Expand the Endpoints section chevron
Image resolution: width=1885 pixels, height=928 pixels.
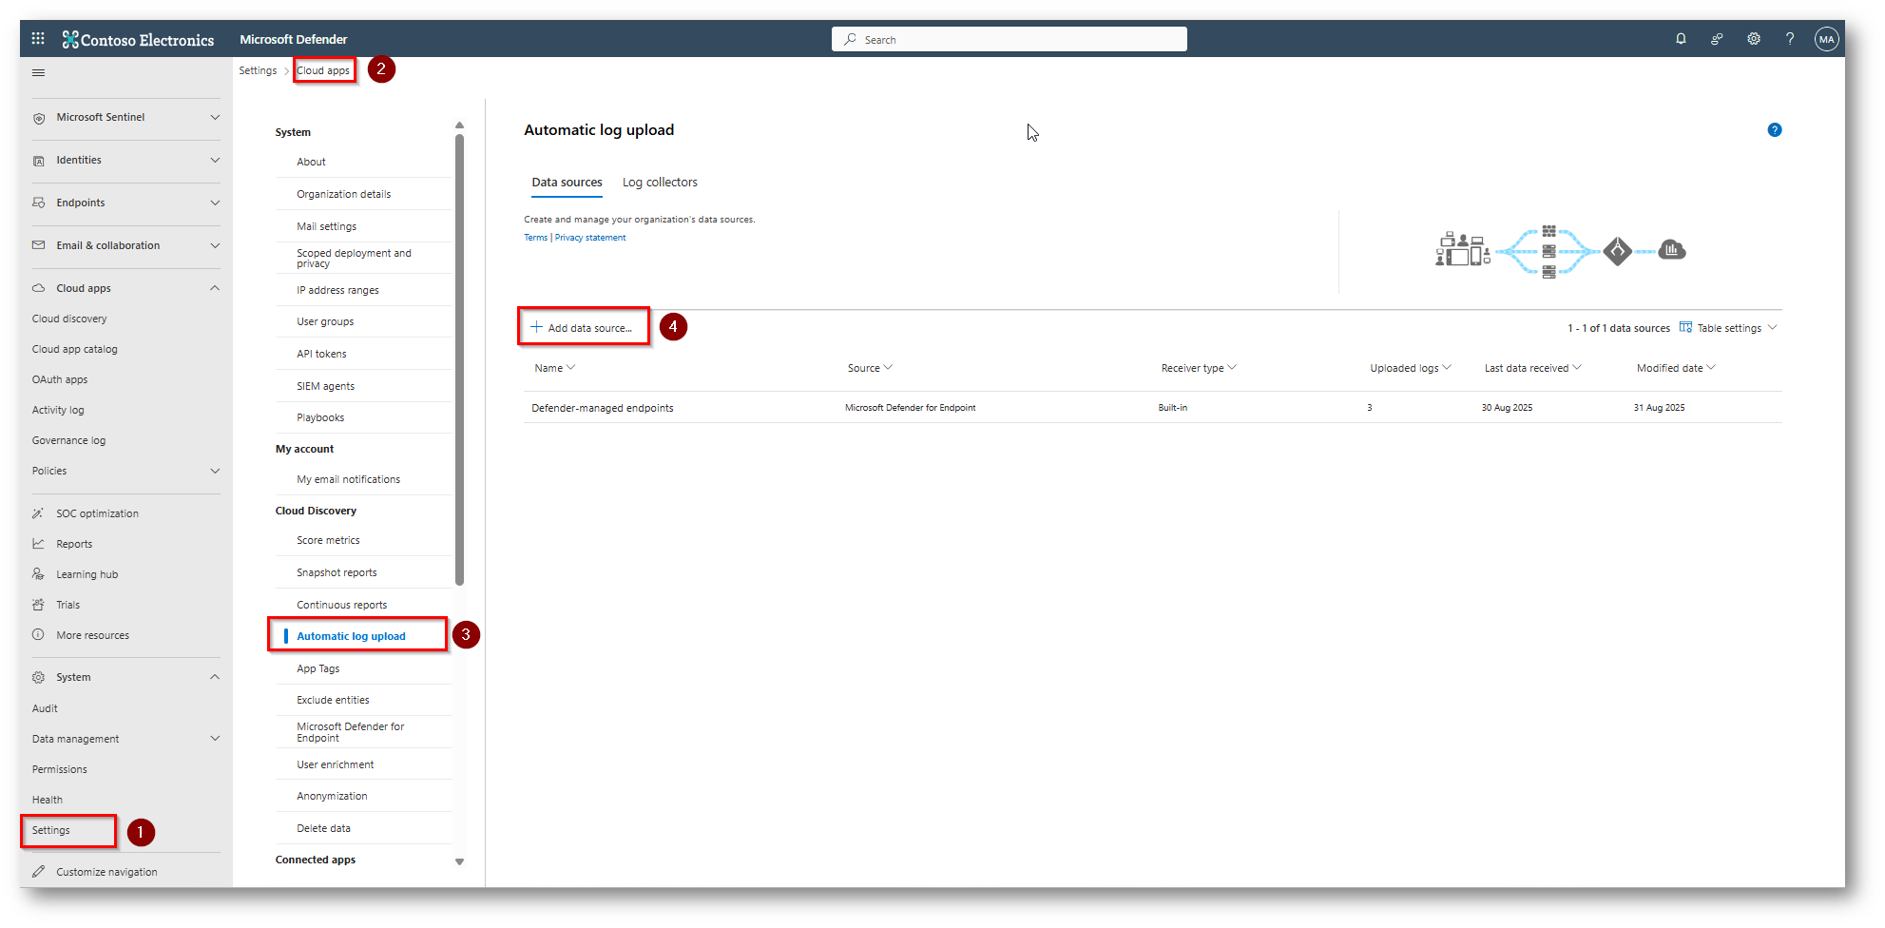(x=215, y=203)
